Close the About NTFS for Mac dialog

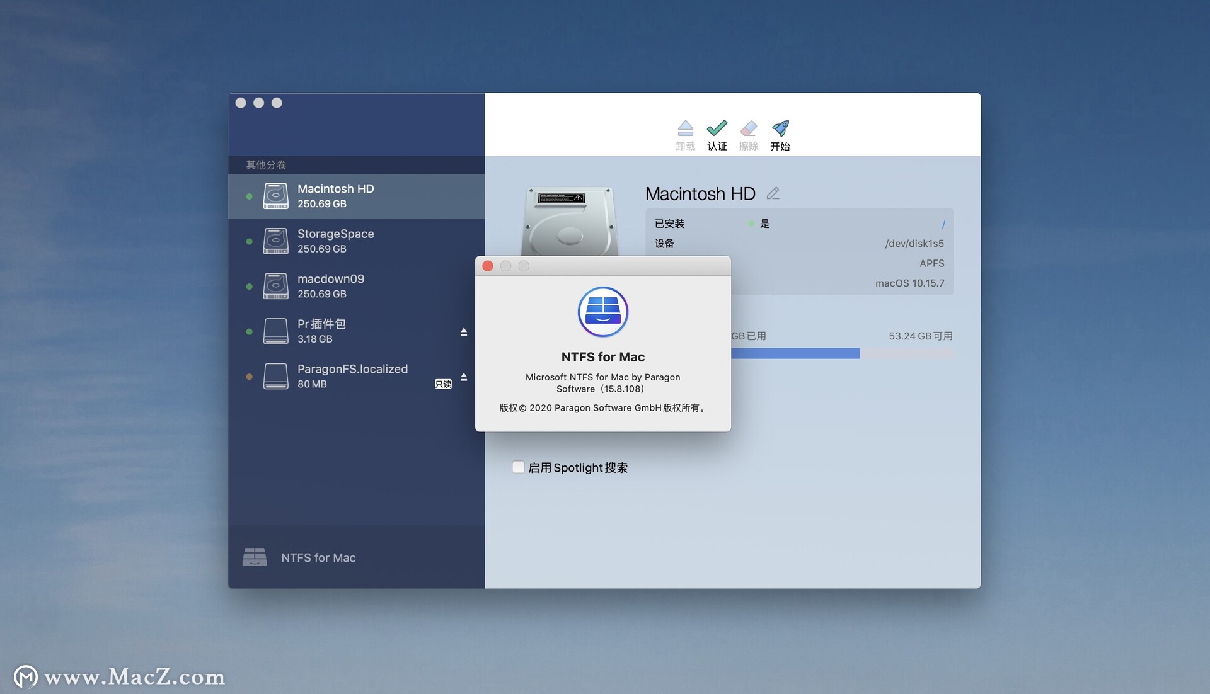pyautogui.click(x=488, y=266)
